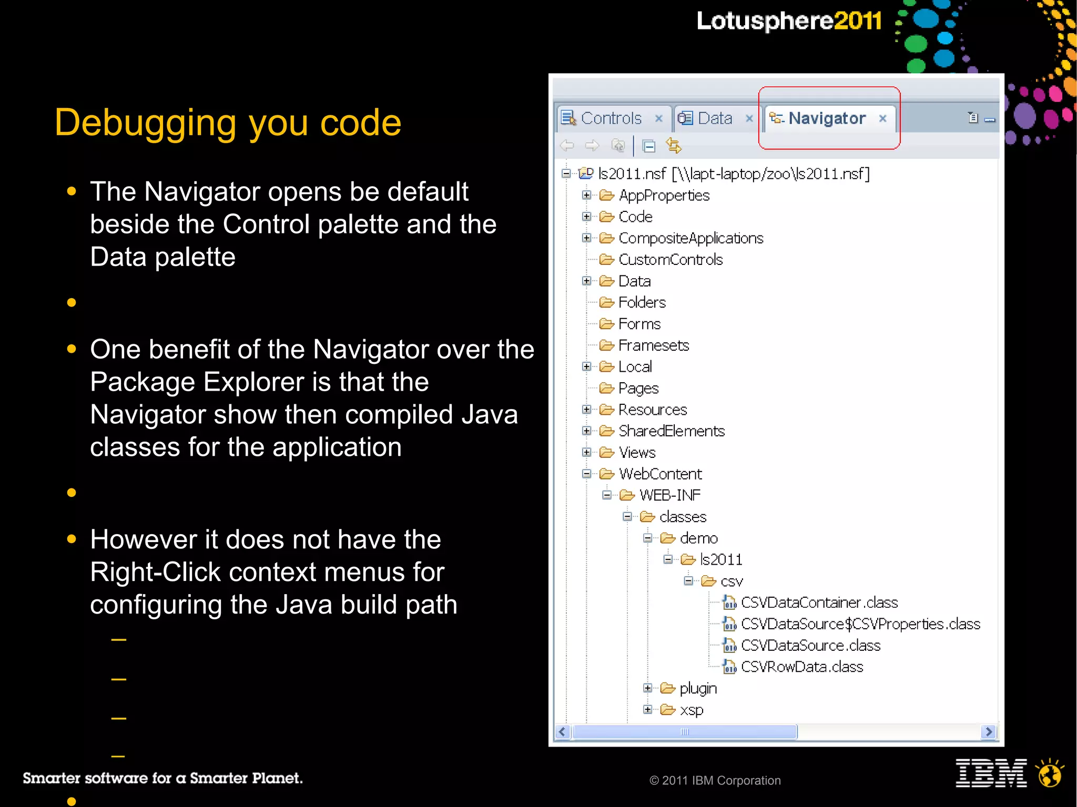The width and height of the screenshot is (1077, 807).
Task: Close the Data tab
Action: click(x=749, y=119)
